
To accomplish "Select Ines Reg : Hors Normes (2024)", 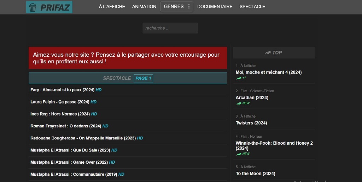I will click(60, 114).
